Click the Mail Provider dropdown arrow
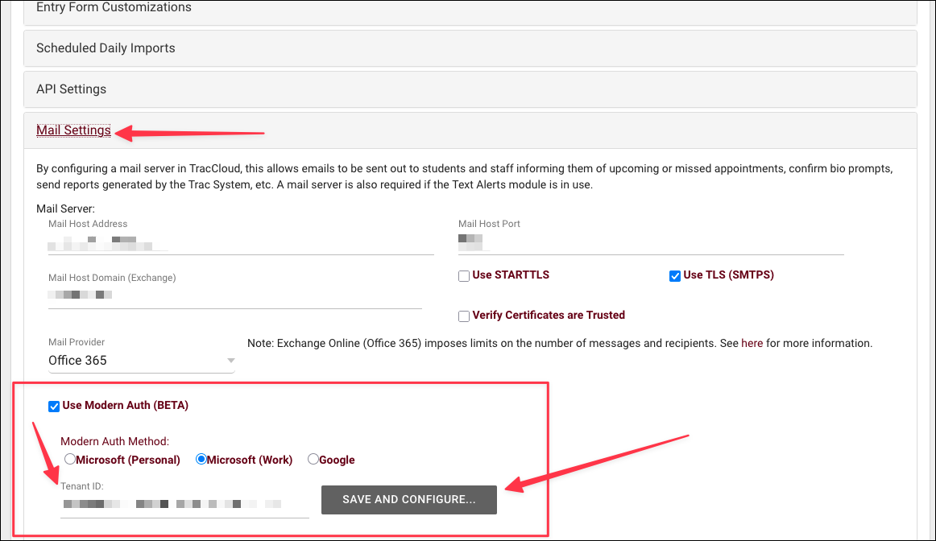 (230, 361)
